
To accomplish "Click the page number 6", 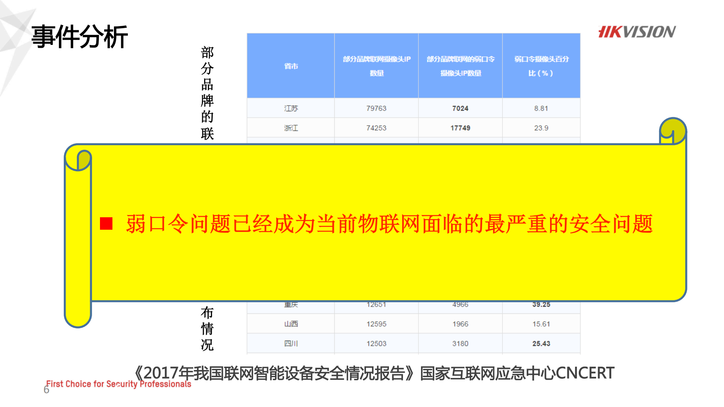I will (x=45, y=390).
